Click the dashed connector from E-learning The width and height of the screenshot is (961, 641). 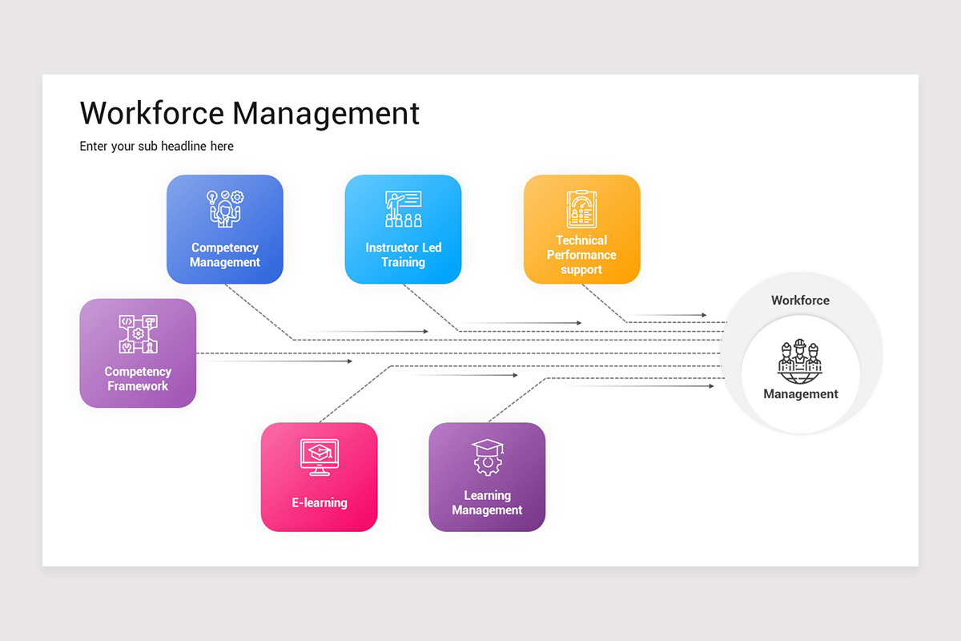click(352, 397)
